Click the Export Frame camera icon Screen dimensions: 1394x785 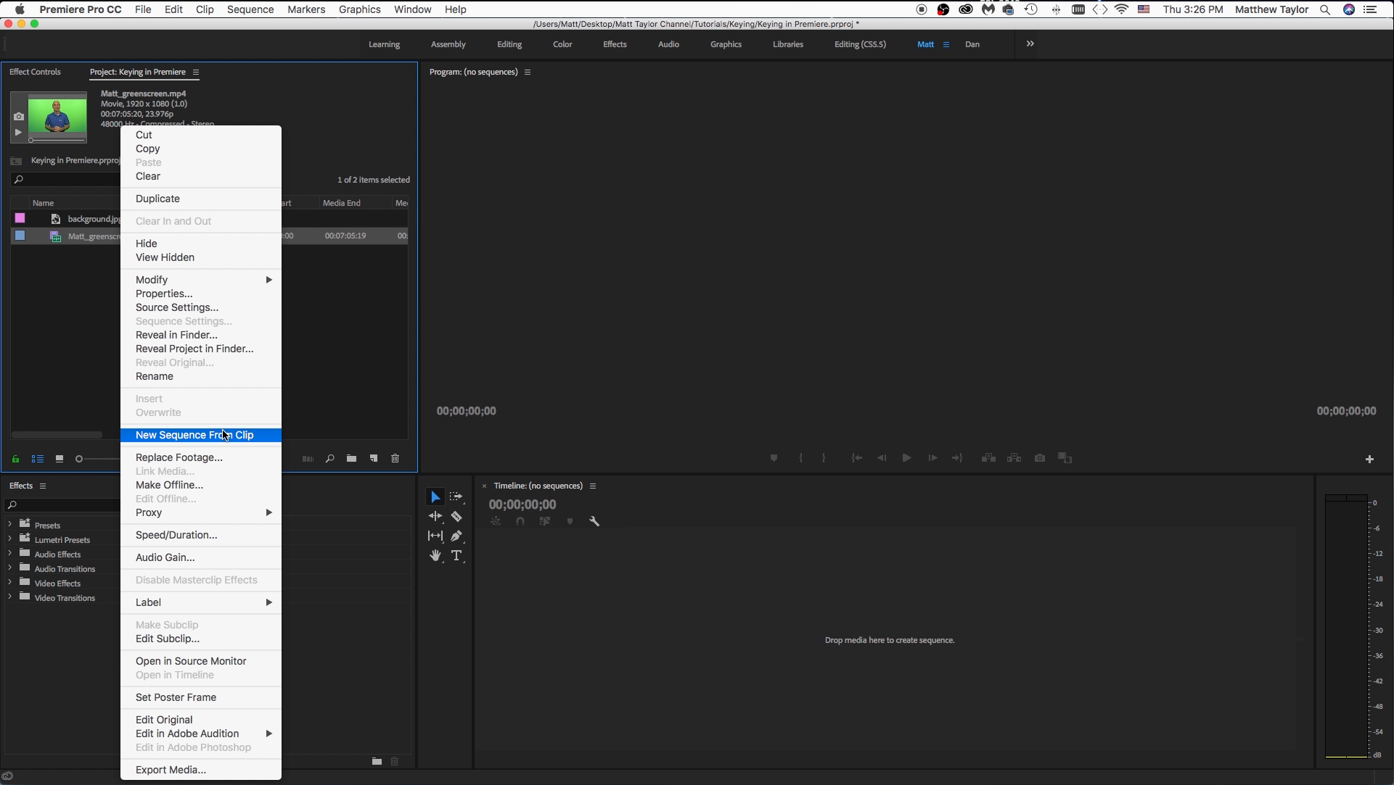pyautogui.click(x=1040, y=457)
